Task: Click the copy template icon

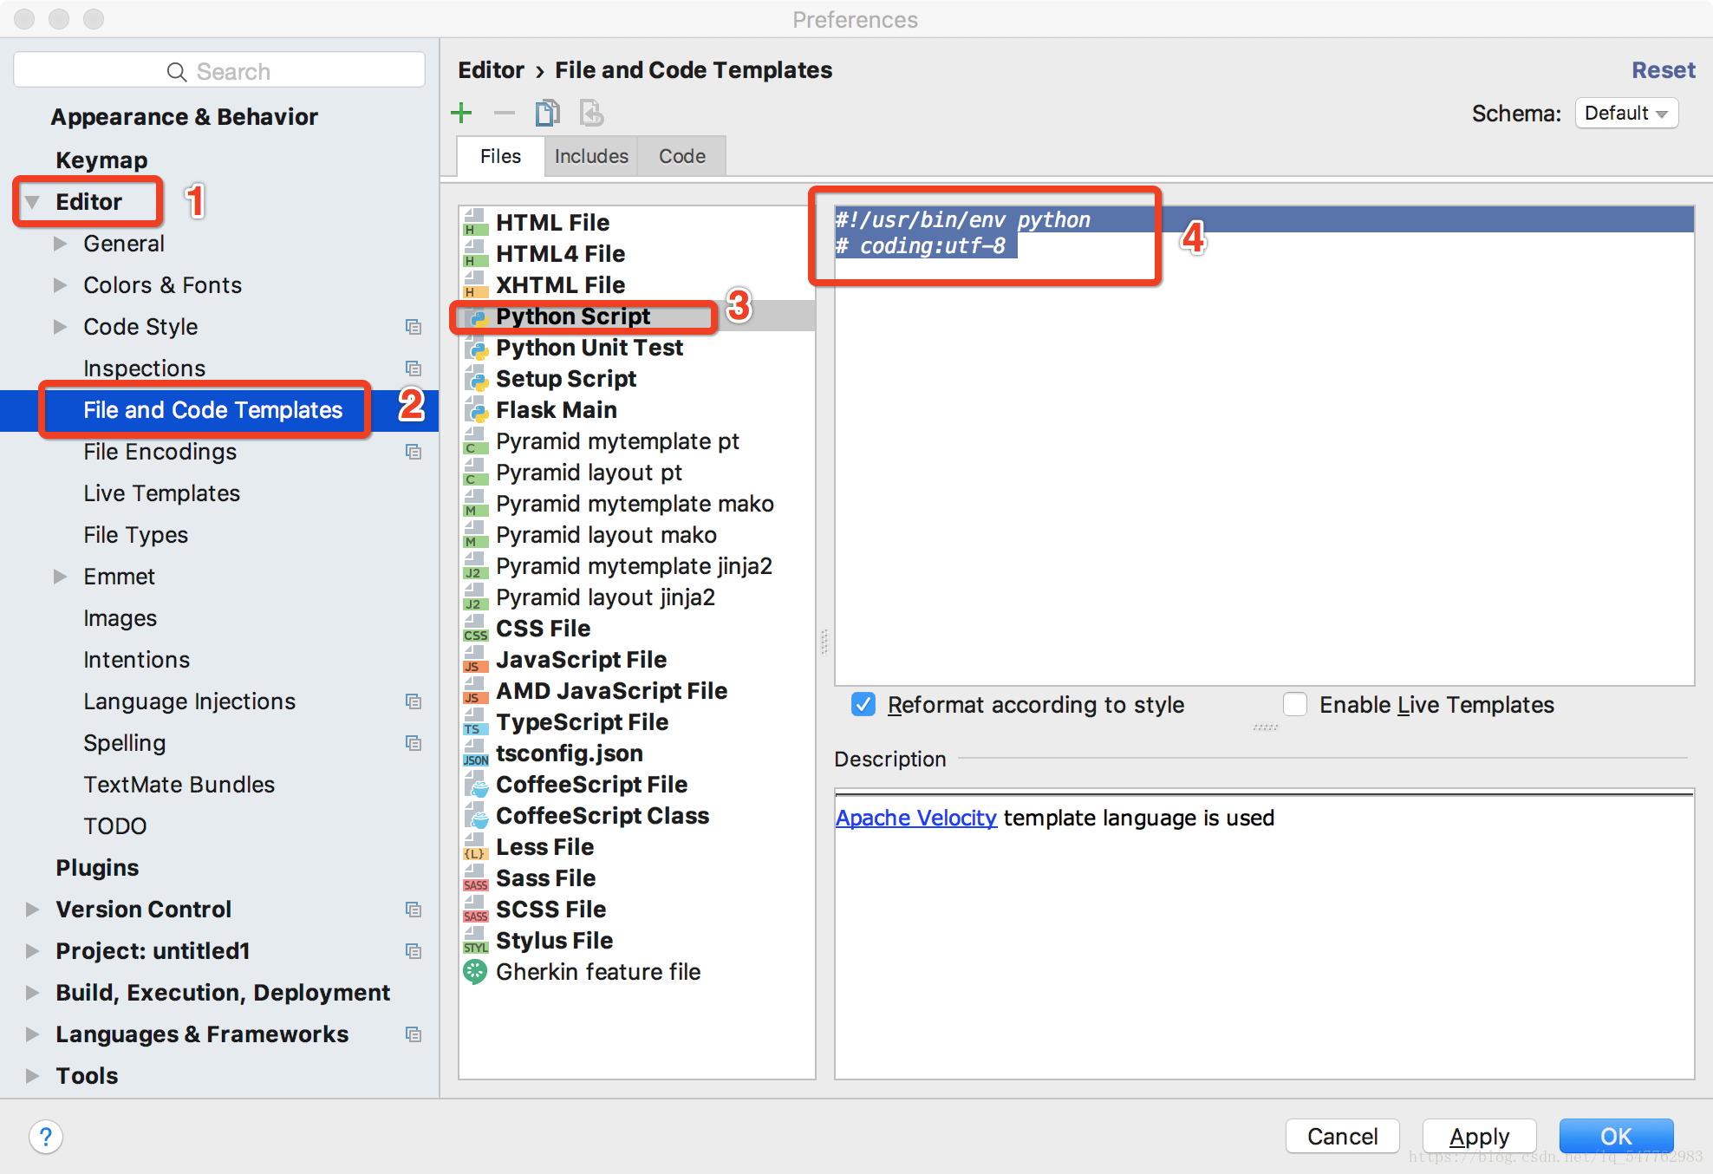Action: [548, 113]
